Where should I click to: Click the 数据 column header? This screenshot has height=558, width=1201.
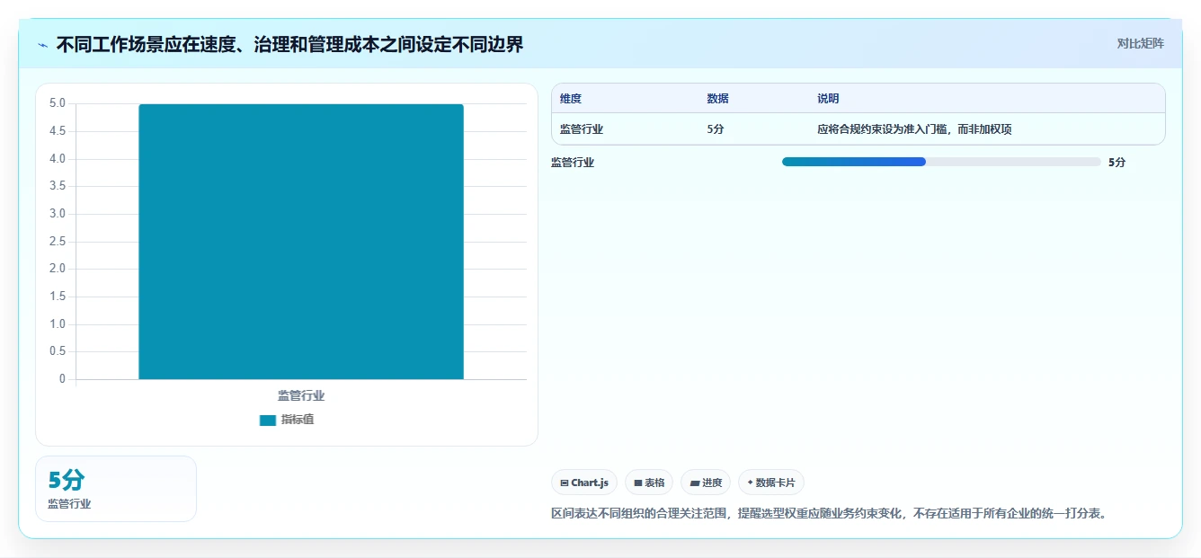718,99
